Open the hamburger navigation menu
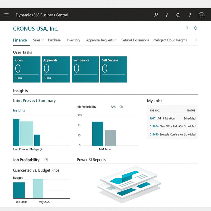The height and width of the screenshot is (211, 211). point(6,15)
